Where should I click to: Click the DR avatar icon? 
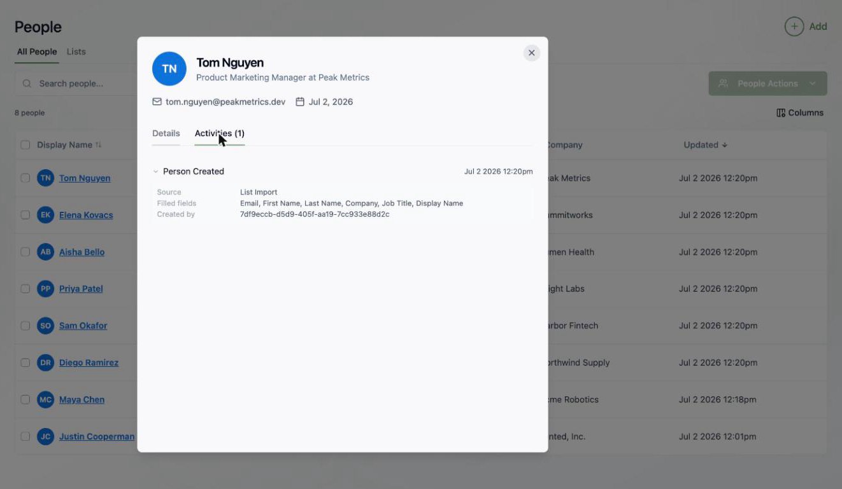(45, 362)
